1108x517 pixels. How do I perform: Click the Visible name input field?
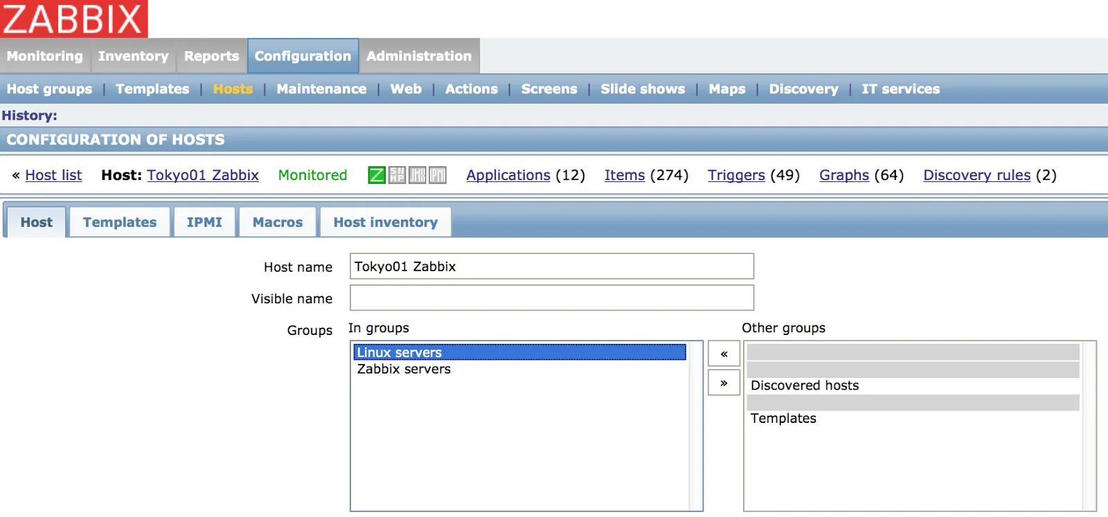[x=552, y=298]
